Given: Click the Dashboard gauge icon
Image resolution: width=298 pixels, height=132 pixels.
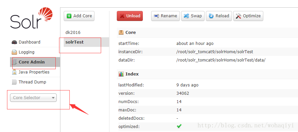Looking at the screenshot, I should [14, 42].
